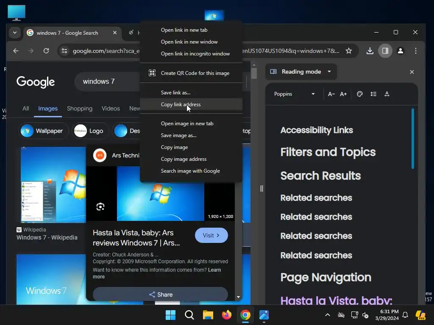
Task: Open Chrome downloads icon
Action: pyautogui.click(x=370, y=51)
